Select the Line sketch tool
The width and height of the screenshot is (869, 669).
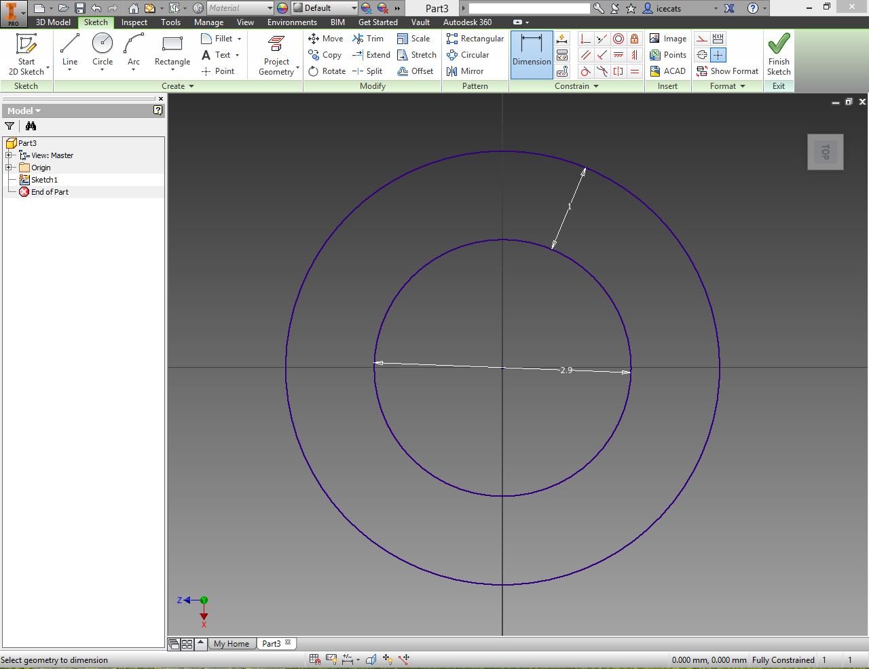[x=70, y=51]
